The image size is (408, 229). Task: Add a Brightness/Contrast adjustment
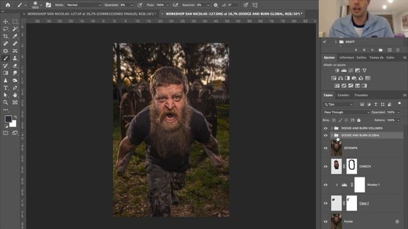pyautogui.click(x=337, y=71)
